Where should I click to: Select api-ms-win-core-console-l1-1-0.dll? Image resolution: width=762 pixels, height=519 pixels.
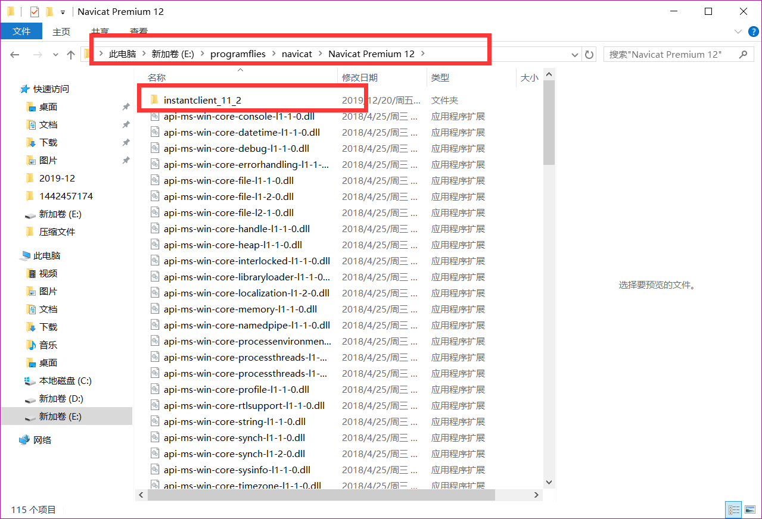pyautogui.click(x=239, y=117)
